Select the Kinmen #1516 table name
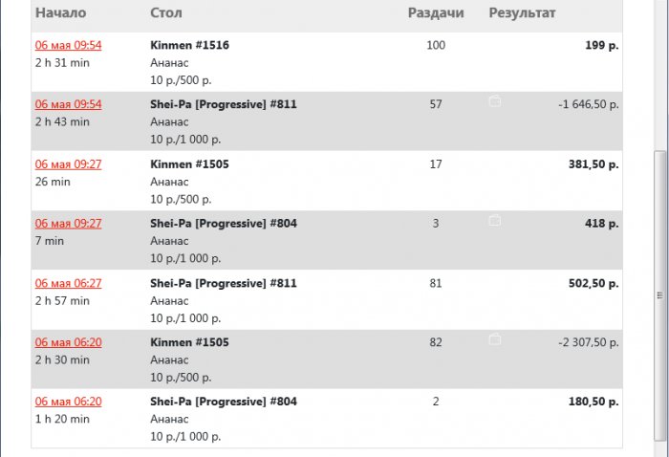 [189, 45]
